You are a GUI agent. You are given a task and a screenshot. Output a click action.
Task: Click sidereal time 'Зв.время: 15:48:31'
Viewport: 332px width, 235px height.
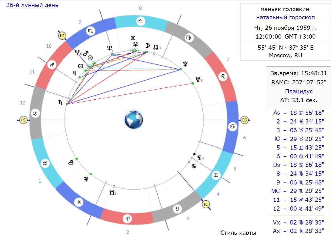(x=299, y=73)
